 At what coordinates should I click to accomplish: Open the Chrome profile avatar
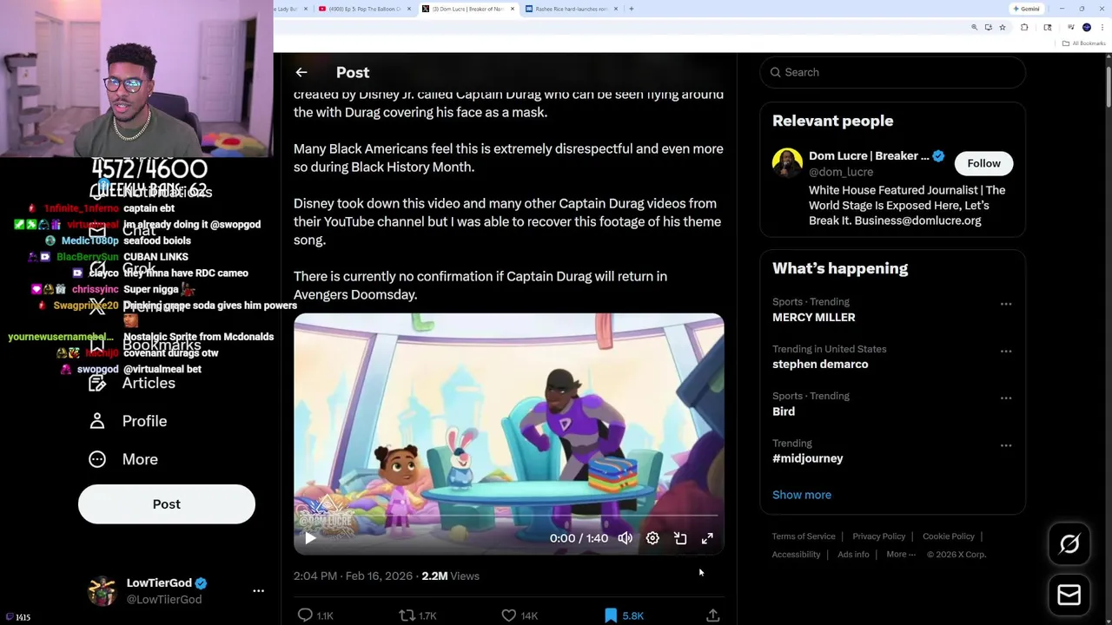[1087, 28]
